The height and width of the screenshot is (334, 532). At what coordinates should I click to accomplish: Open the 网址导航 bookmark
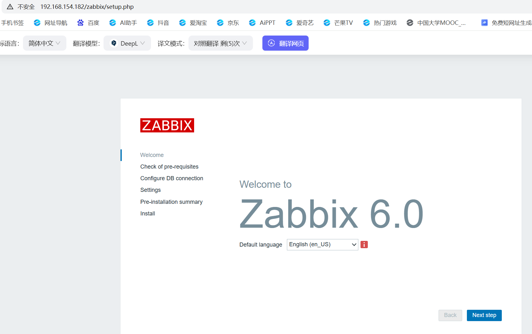coord(56,23)
